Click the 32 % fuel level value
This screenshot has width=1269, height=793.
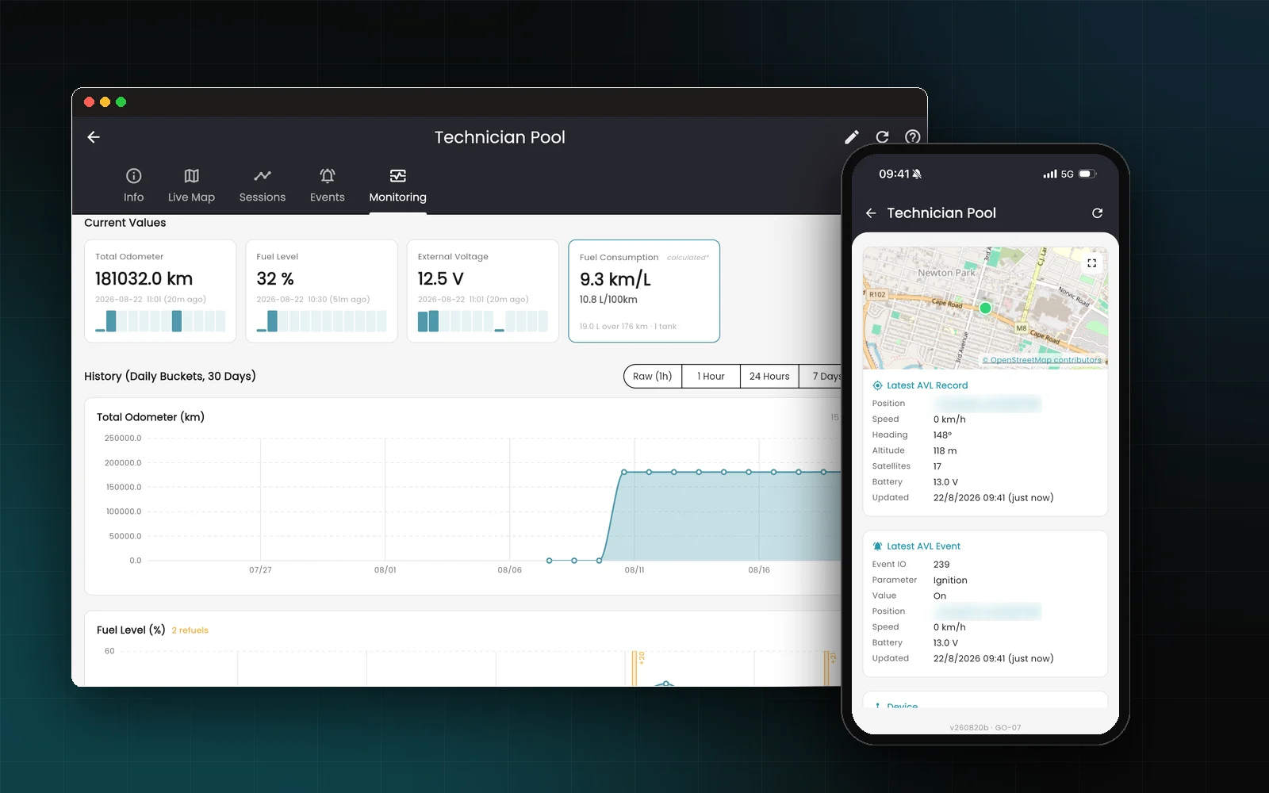pos(275,279)
